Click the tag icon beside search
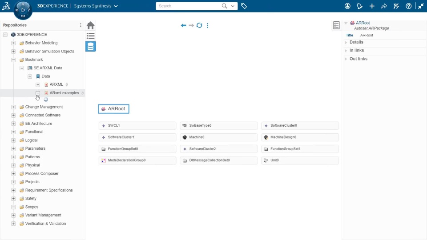 point(244,6)
